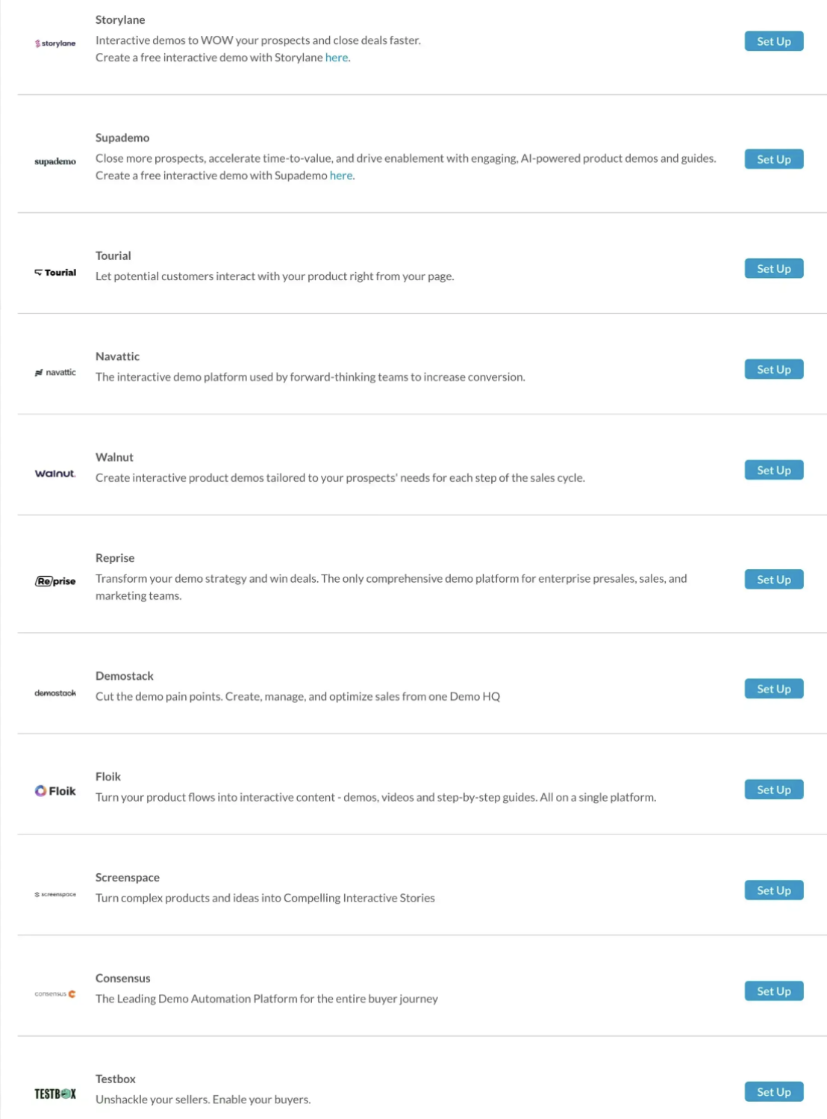Select the Supademo logo

tap(54, 161)
